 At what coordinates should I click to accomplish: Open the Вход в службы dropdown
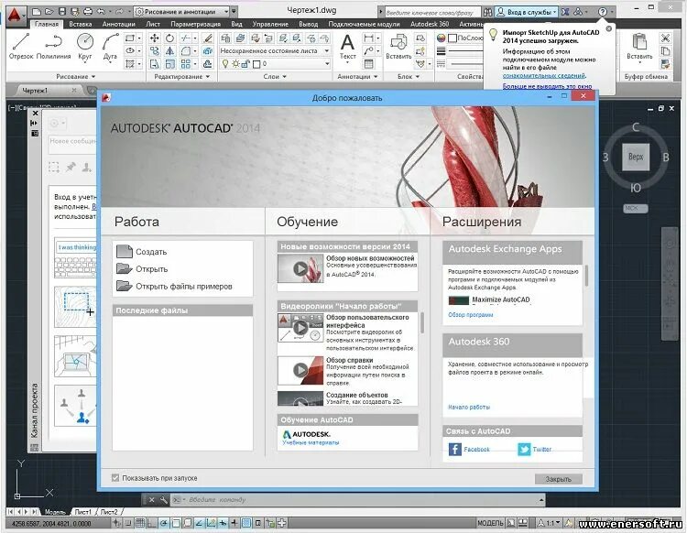526,12
